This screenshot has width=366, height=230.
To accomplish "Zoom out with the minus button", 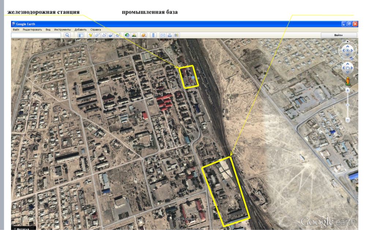I will (348, 120).
